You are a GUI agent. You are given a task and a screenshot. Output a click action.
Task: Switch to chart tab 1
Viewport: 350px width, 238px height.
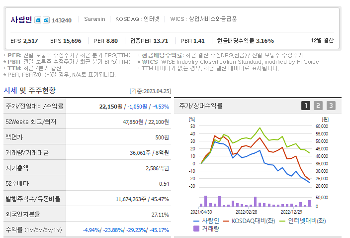coord(306,106)
